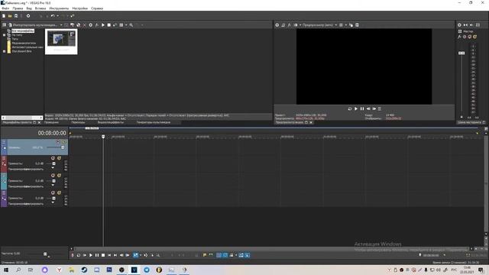Screen dimensions: 489x275
Task: Switch to the Проводник tab
Action: point(51,122)
